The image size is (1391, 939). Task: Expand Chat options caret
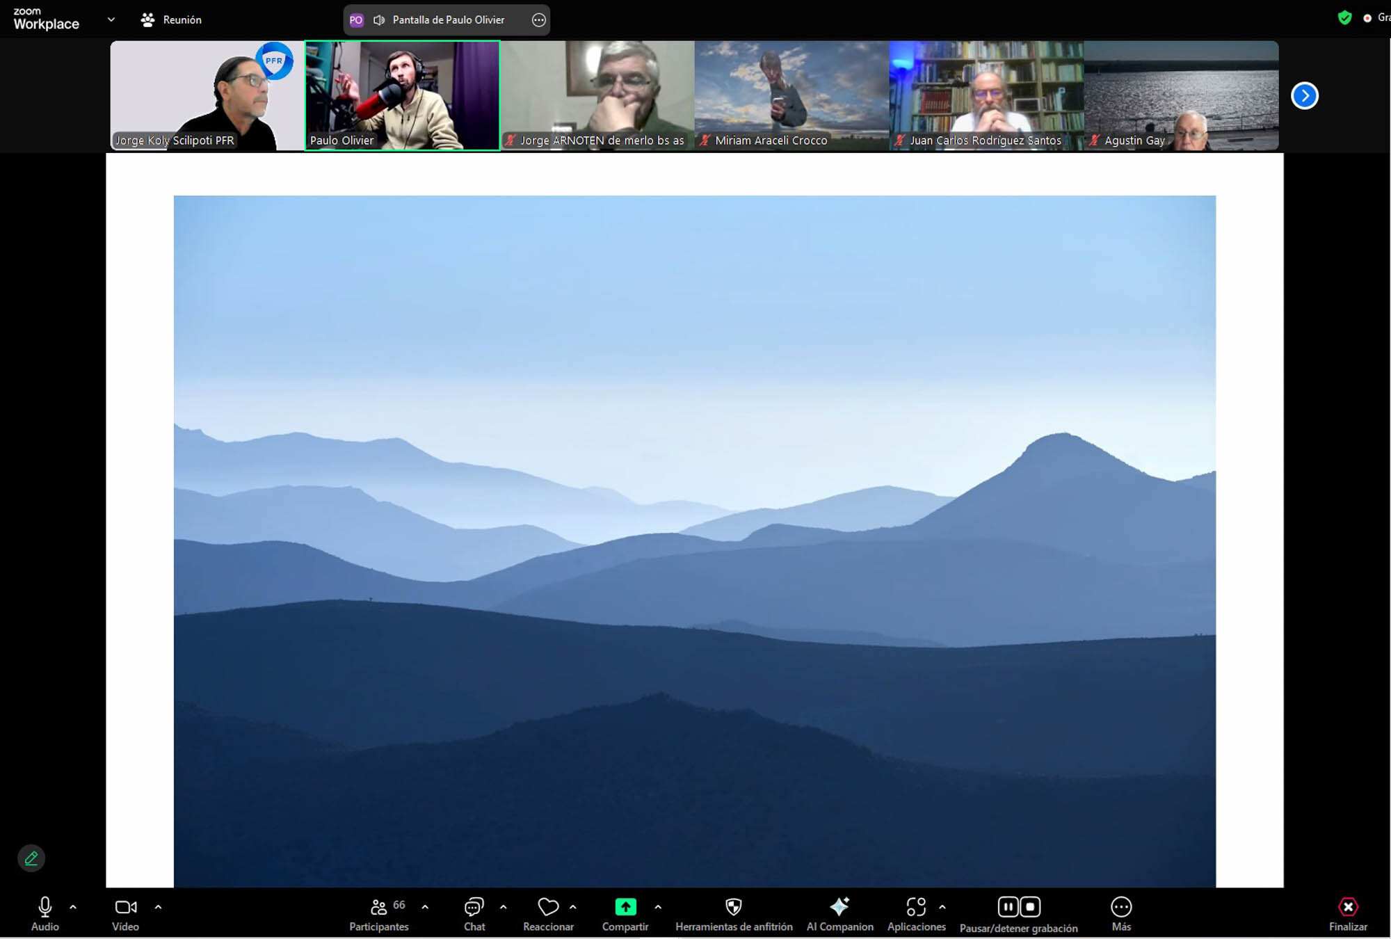point(504,907)
